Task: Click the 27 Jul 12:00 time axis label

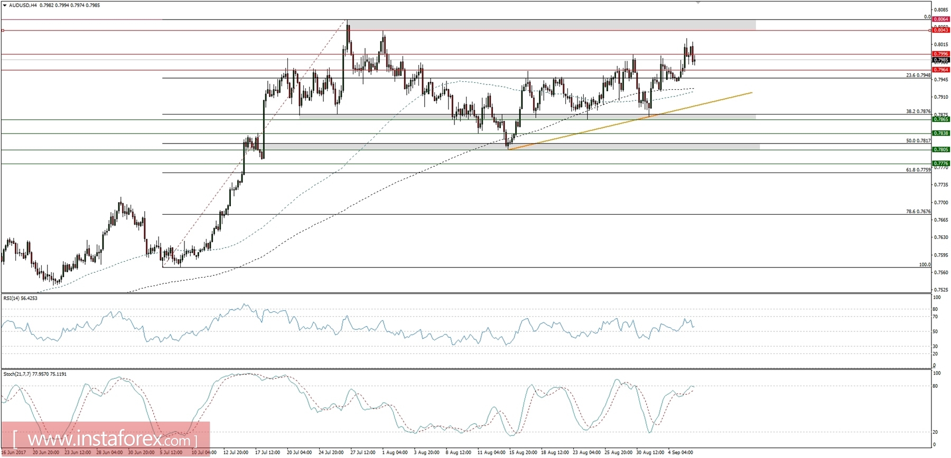Action: (x=363, y=452)
